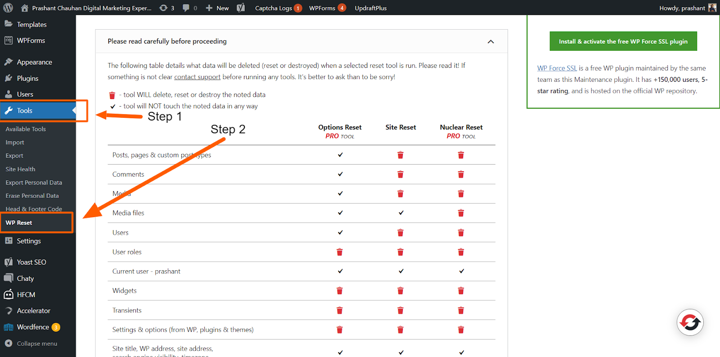Click the Users person icon
Viewport: 720px width, 357px height.
coord(8,94)
